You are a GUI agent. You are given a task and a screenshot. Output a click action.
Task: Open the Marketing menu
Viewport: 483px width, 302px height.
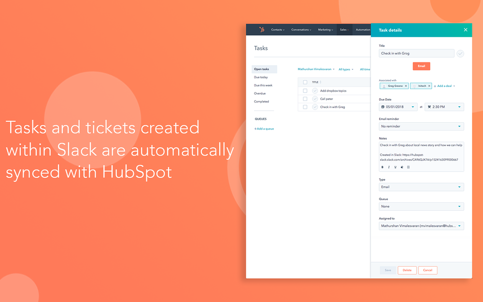tap(325, 29)
